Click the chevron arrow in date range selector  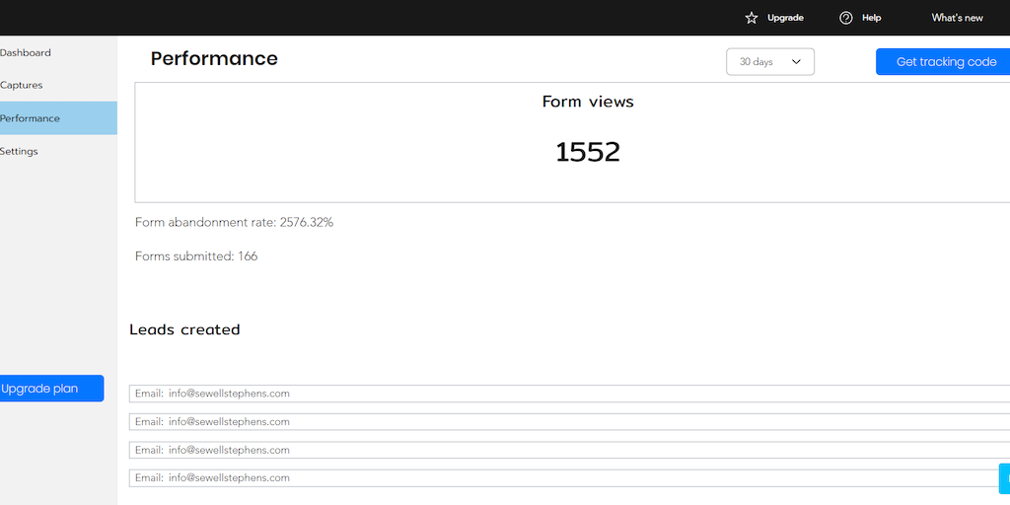(x=796, y=62)
